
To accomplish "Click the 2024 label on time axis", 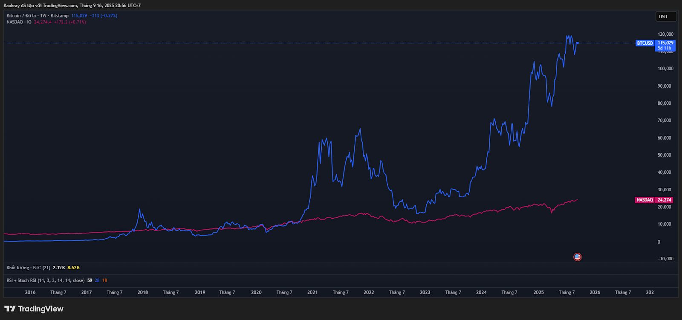I will (x=481, y=292).
